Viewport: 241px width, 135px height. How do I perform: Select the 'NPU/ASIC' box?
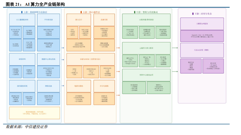tap(85, 32)
